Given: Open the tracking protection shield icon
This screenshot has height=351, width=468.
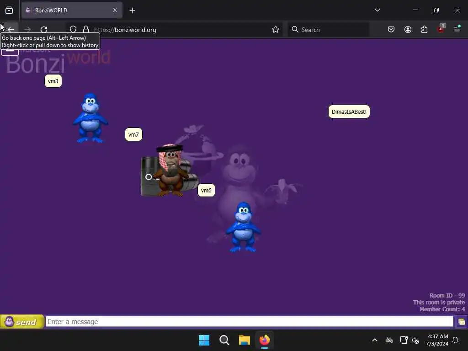Looking at the screenshot, I should click(x=73, y=29).
